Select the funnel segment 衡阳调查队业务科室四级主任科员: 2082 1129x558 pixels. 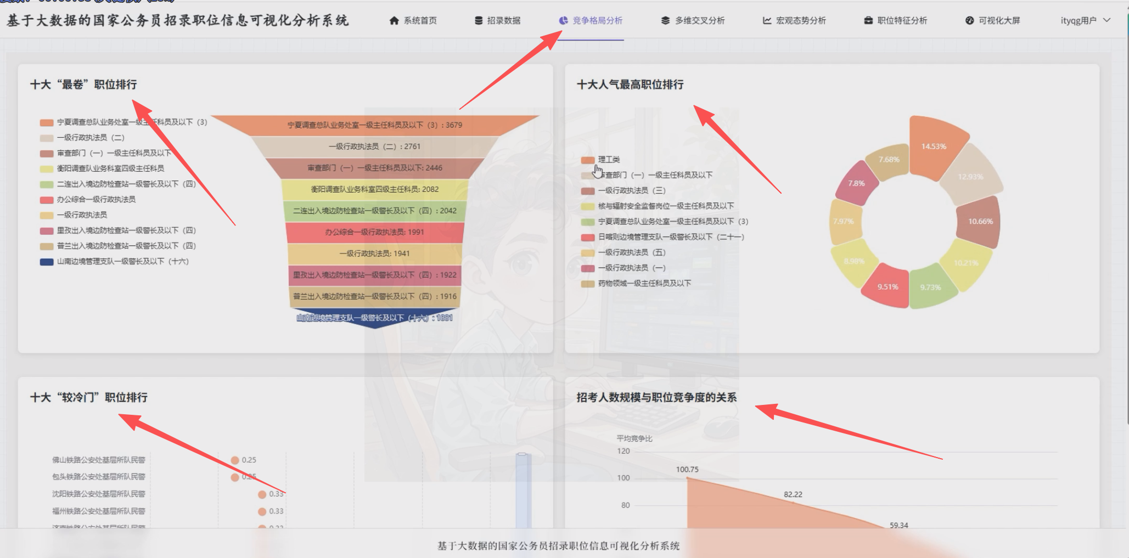[375, 189]
